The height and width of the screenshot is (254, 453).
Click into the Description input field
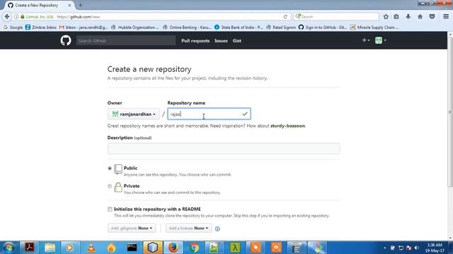point(224,149)
